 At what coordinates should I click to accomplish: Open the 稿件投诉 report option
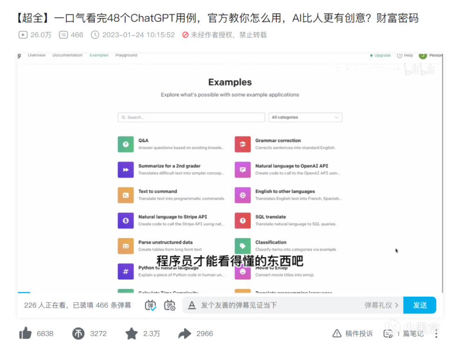pyautogui.click(x=352, y=333)
